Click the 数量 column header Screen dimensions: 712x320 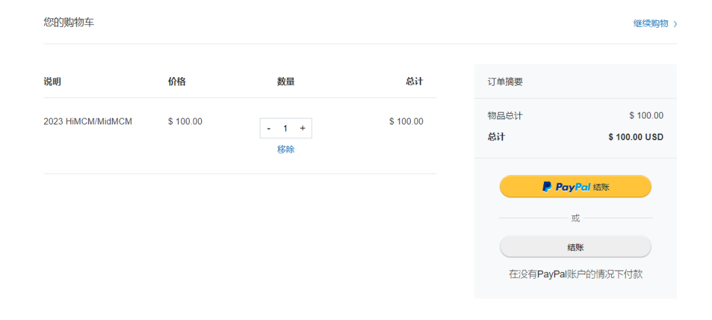[x=285, y=82]
